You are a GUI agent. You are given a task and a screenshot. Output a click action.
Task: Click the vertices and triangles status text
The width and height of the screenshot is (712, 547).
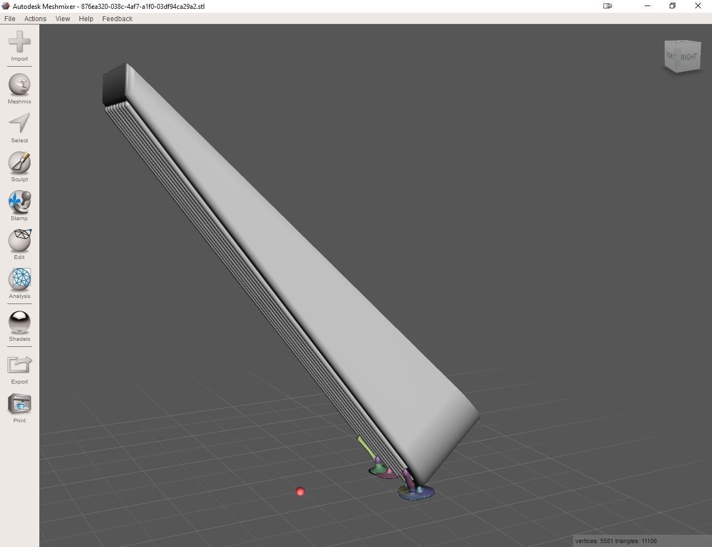(616, 541)
